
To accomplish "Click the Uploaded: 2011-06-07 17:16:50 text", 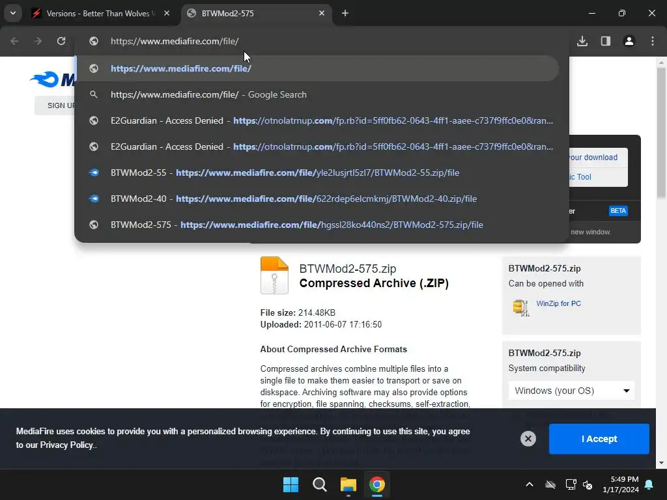I will pos(320,325).
